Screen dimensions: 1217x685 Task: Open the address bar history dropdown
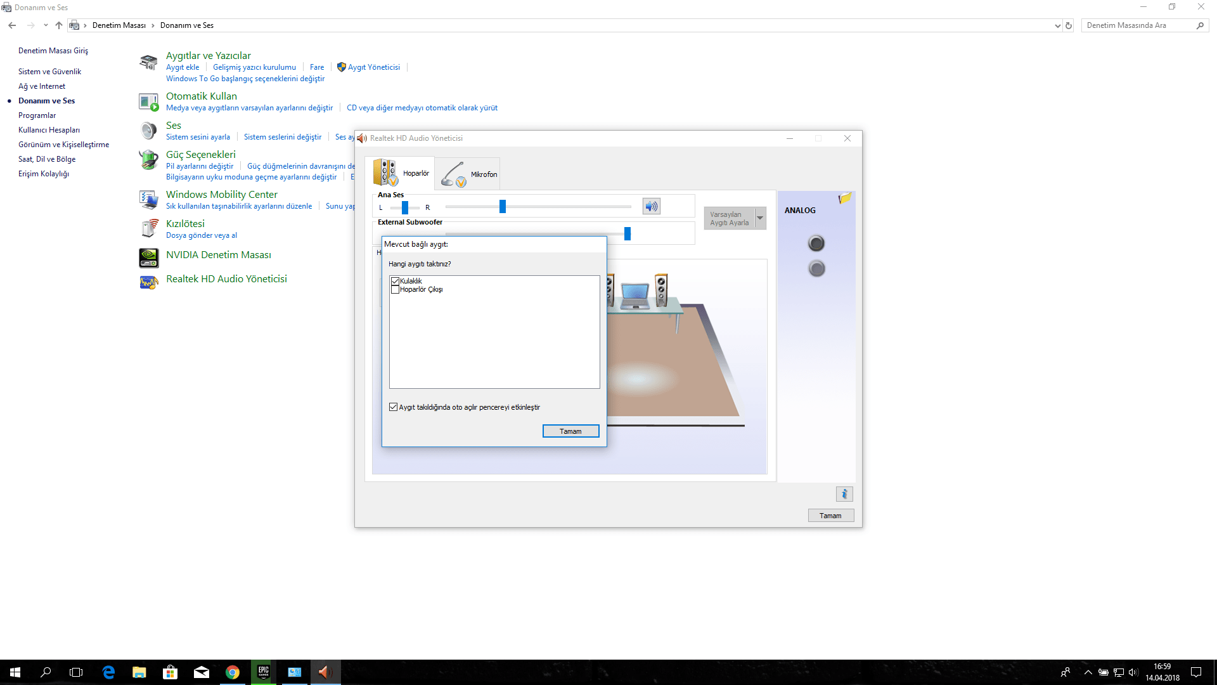point(1057,26)
